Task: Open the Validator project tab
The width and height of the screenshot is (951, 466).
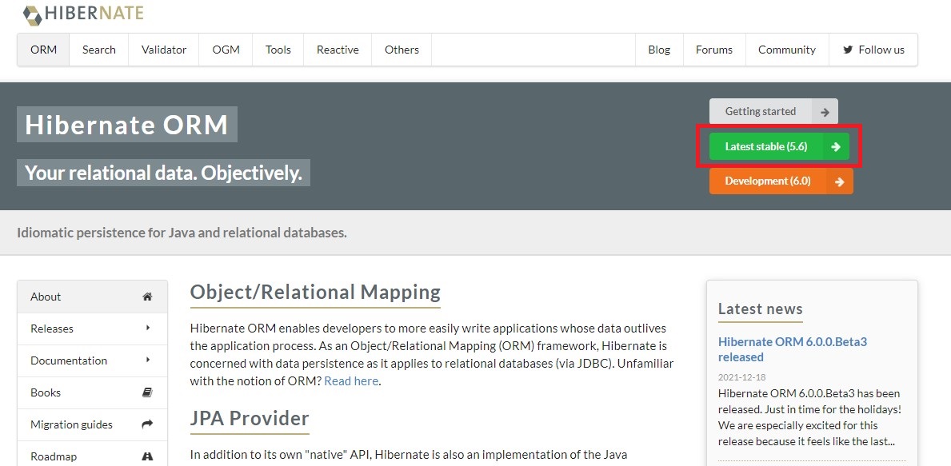Action: tap(164, 50)
